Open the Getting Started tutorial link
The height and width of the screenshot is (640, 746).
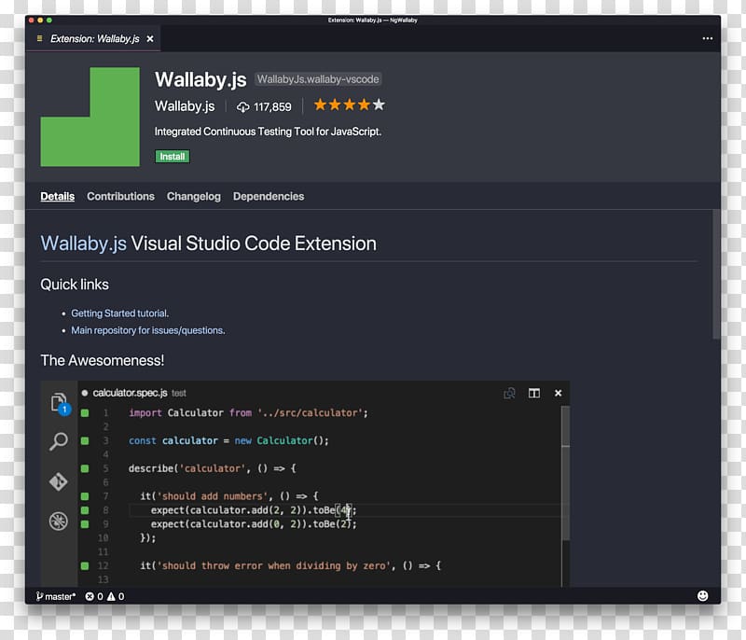click(120, 313)
